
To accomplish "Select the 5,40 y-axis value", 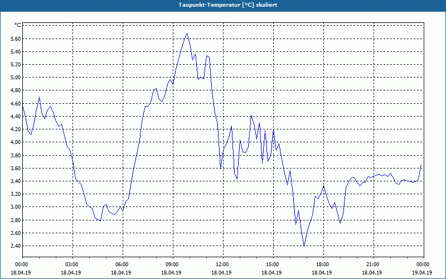I will coord(15,51).
